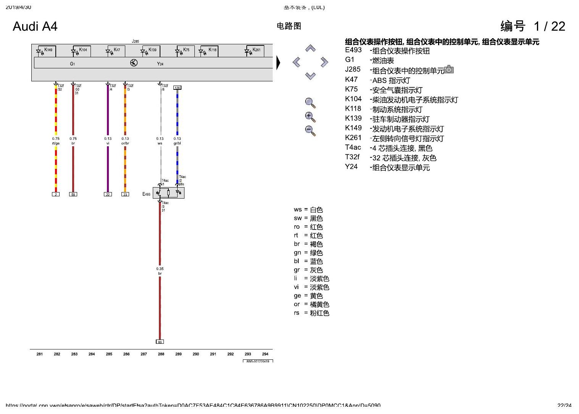
Task: Click the plain magnifier reset-zoom icon
Action: click(x=310, y=103)
